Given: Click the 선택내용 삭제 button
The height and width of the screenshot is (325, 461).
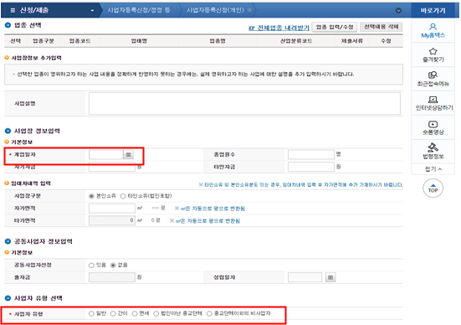Looking at the screenshot, I should (381, 27).
